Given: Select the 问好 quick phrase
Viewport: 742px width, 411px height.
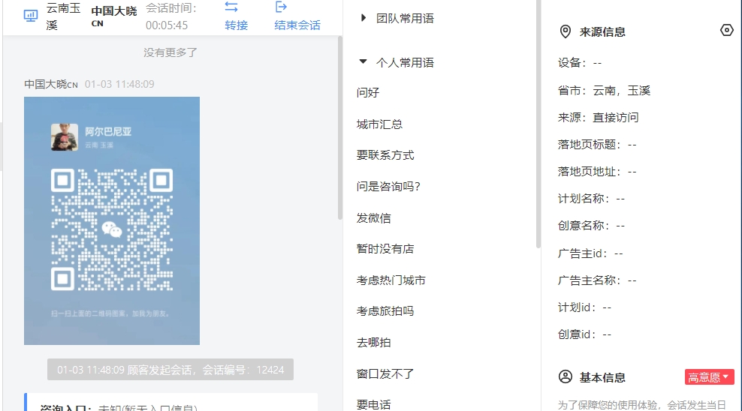Looking at the screenshot, I should click(368, 92).
